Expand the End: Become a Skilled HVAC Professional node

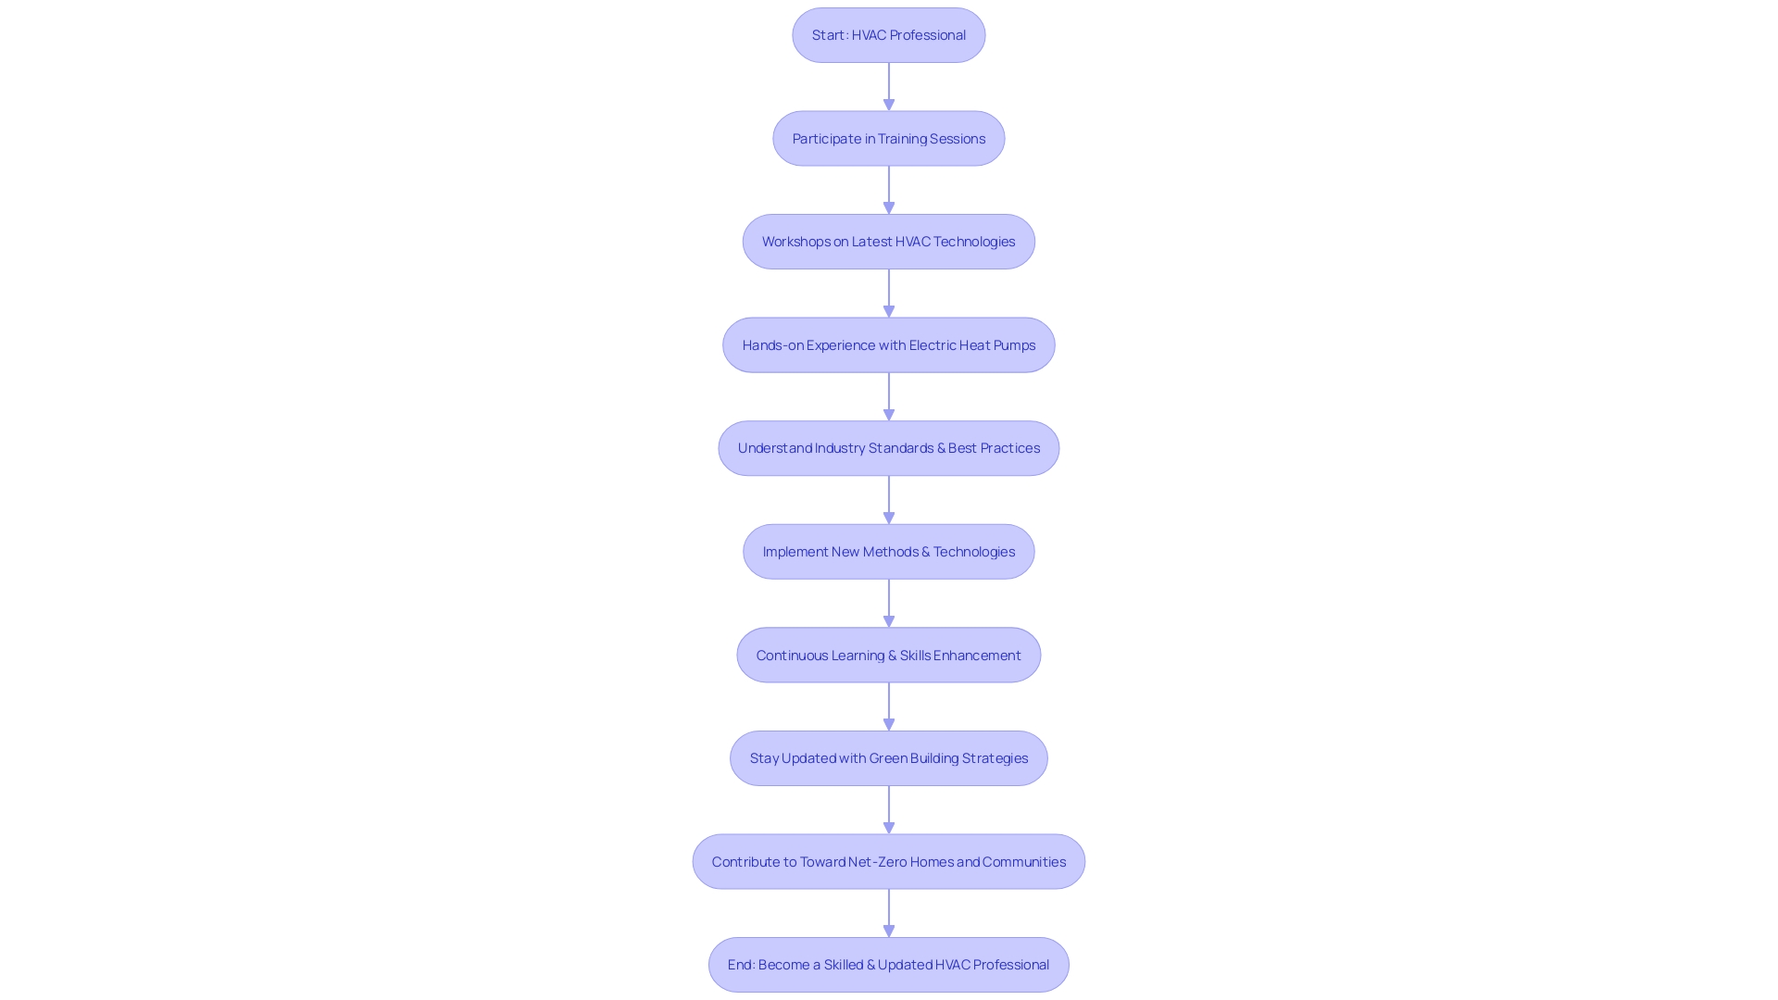click(x=888, y=963)
